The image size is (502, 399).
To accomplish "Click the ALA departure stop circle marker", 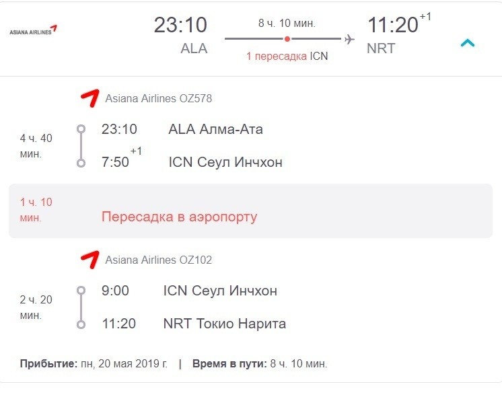I will 81,129.
